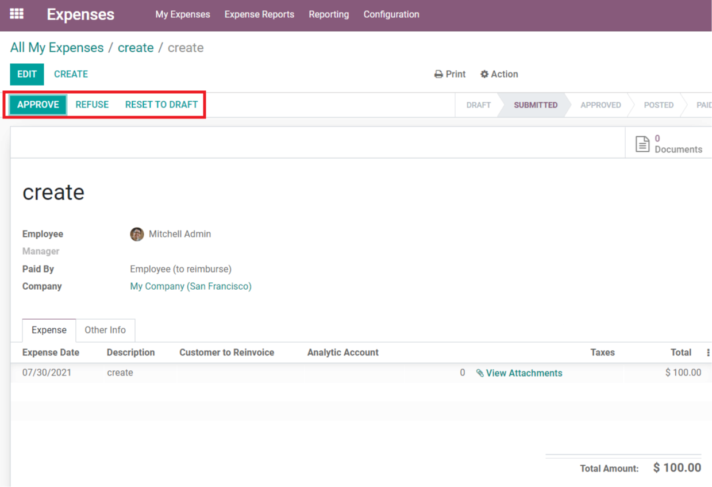Open the Configuration menu

click(391, 14)
